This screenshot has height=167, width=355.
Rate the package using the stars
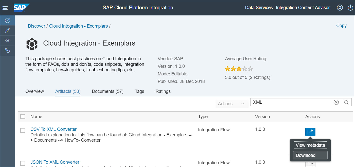[x=239, y=69]
